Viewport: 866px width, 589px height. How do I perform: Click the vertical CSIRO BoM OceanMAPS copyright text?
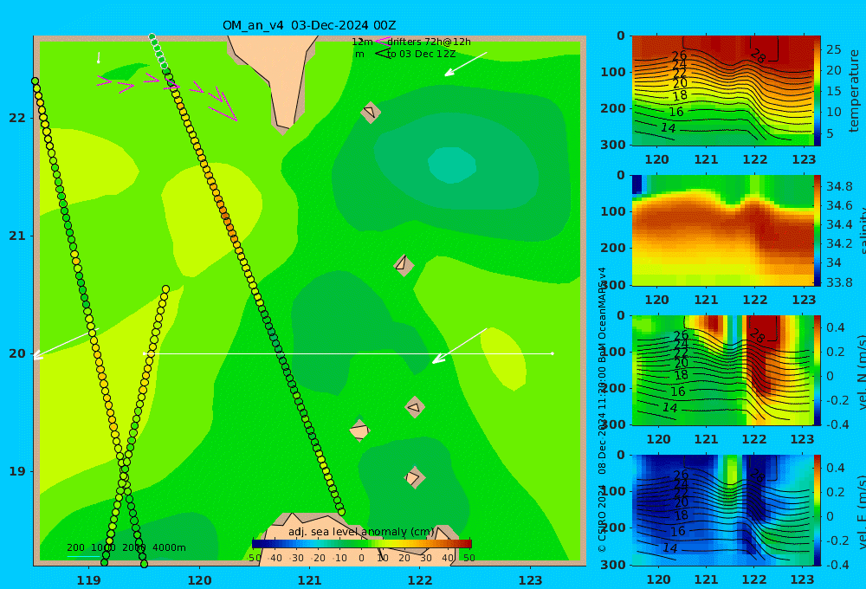click(602, 409)
